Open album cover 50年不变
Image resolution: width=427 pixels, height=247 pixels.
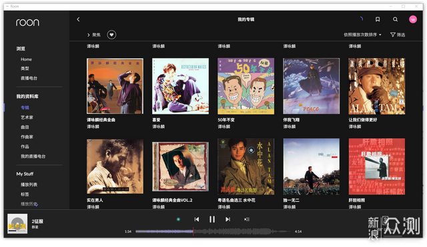[246, 86]
